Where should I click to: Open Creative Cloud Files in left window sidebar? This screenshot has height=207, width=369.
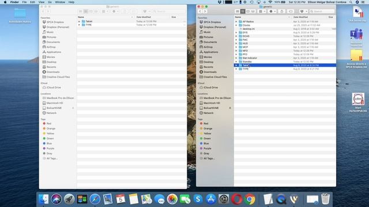tap(58, 76)
